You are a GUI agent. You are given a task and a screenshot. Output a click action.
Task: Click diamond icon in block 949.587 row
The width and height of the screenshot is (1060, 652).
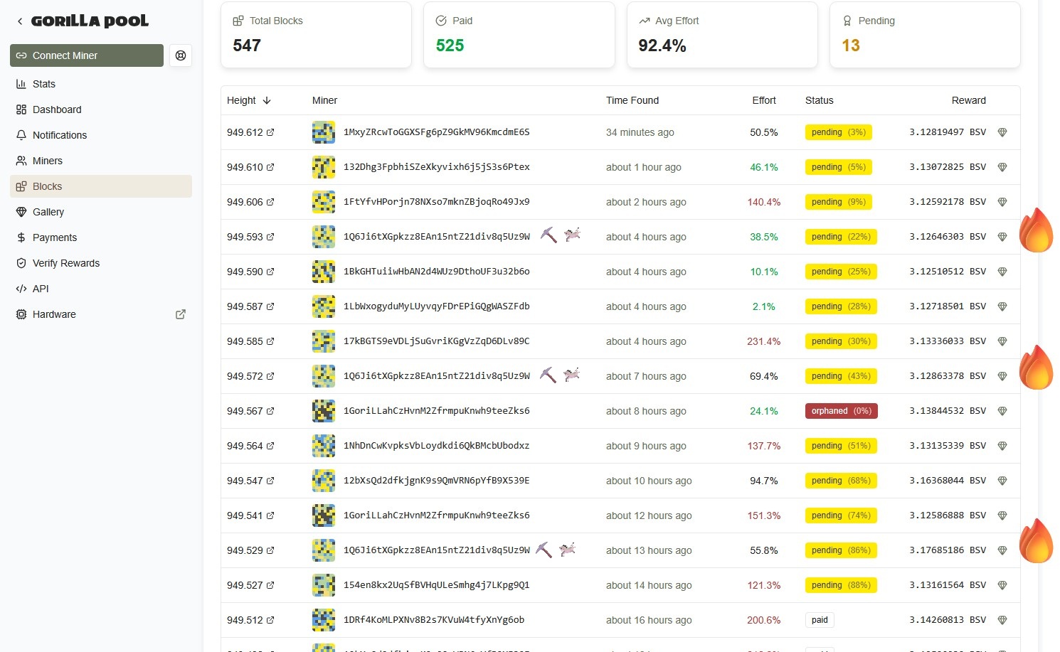point(1002,306)
